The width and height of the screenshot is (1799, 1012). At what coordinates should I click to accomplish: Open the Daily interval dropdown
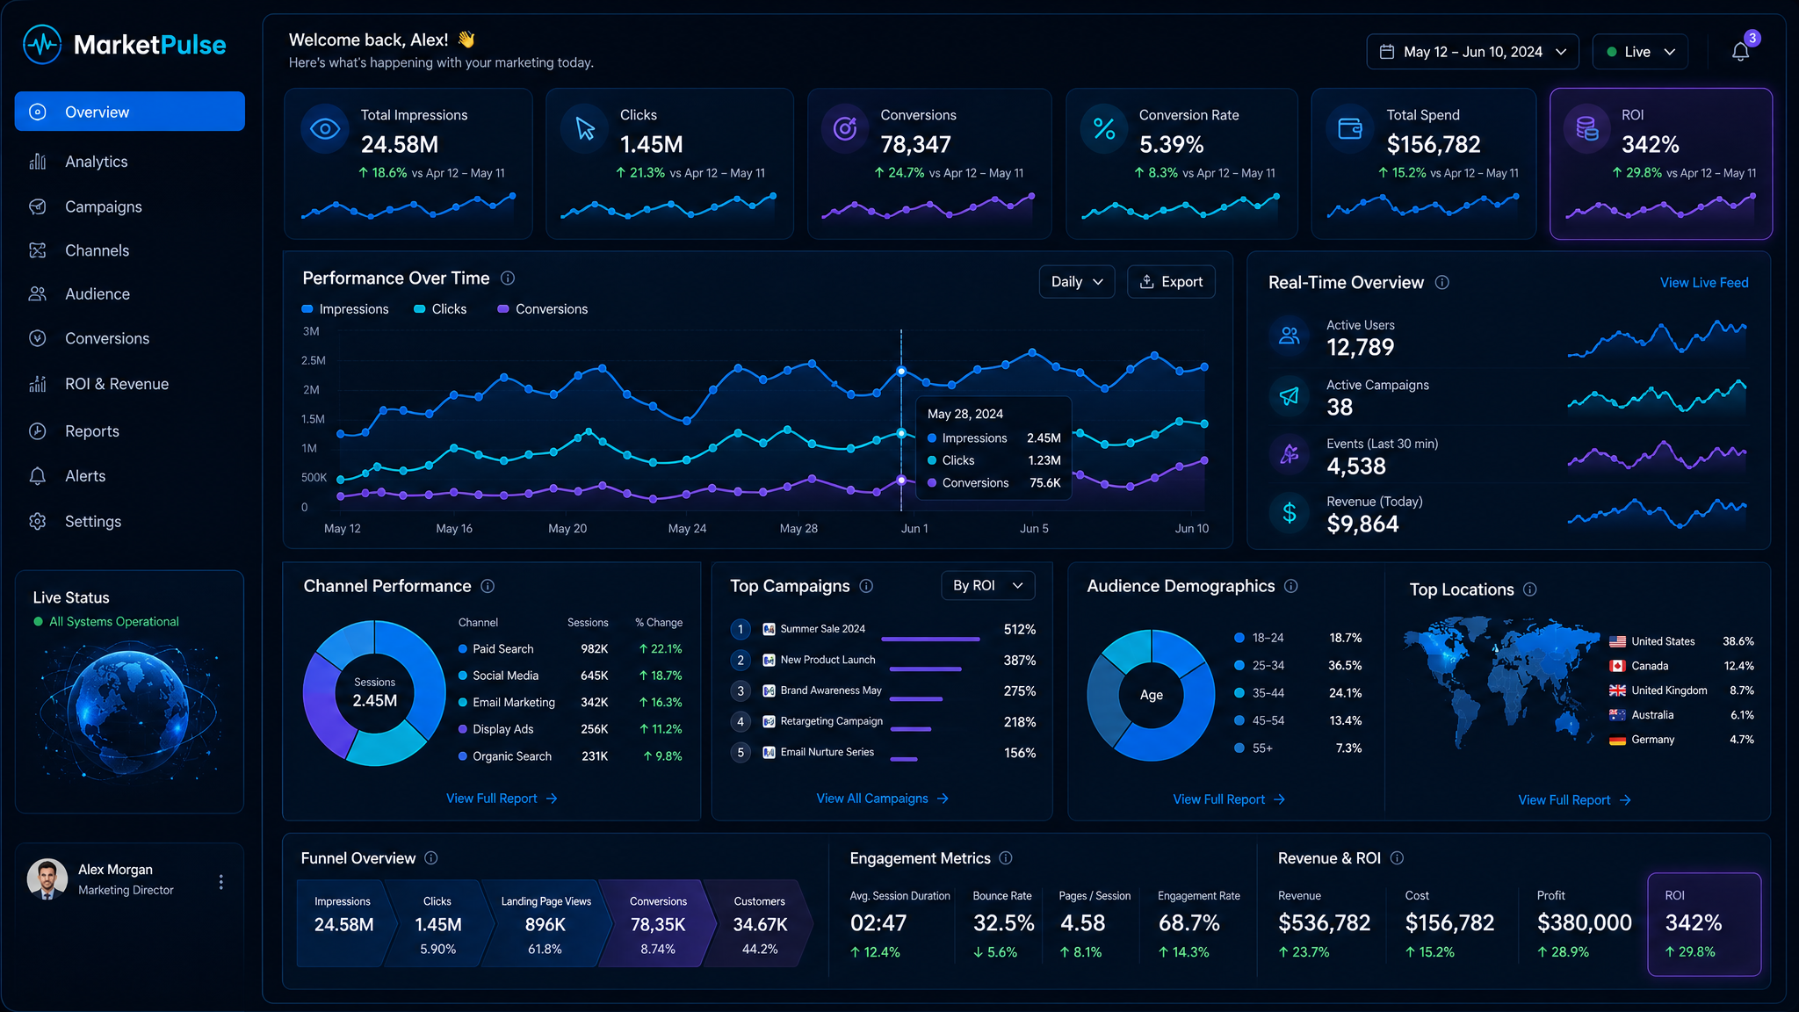point(1076,282)
